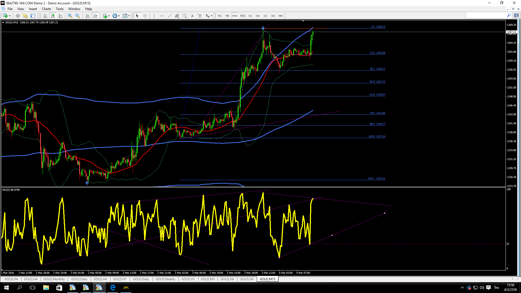Draw a vertical line tool
This screenshot has height=293, width=521.
154,16
